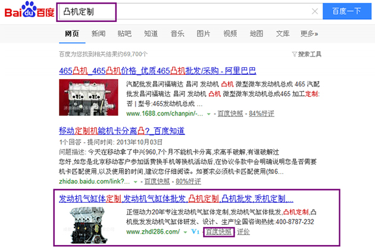Screen dimensions: 375x248
Task: Click the 84%好评 rating link
Action: (261, 113)
